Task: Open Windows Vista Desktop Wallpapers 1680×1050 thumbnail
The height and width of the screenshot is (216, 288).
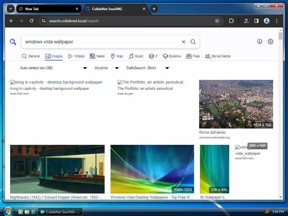Action: pos(152,169)
